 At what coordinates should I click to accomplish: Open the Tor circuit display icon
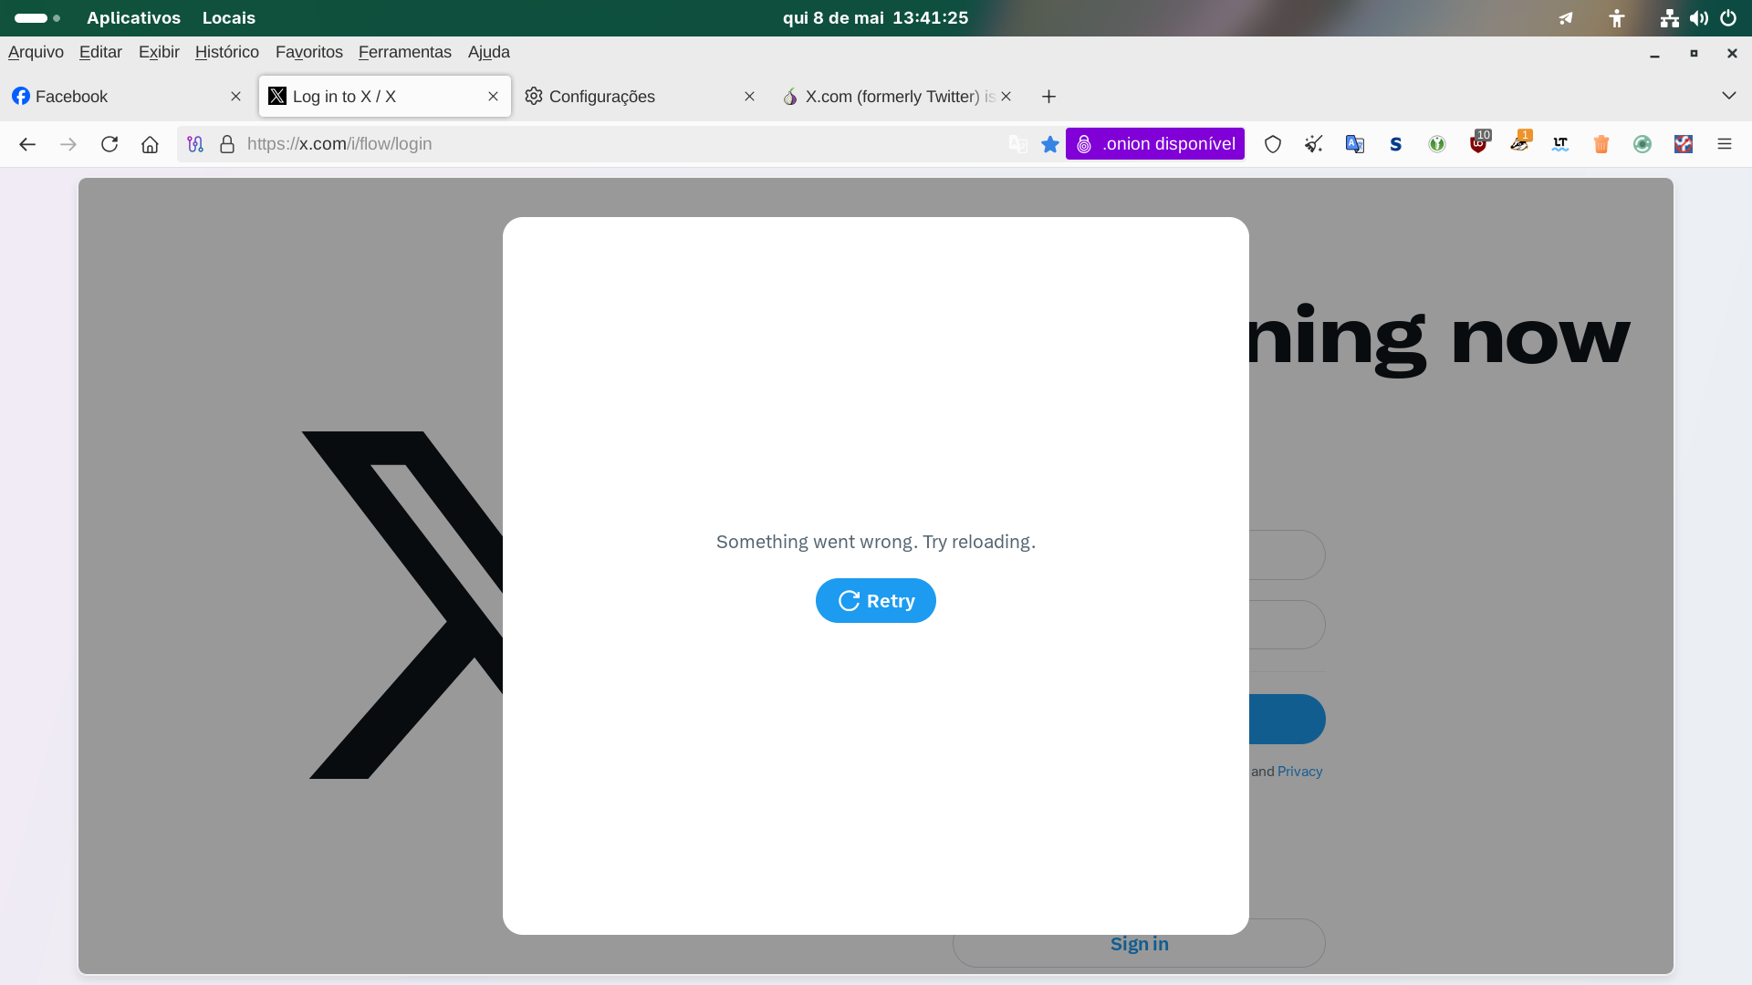[x=195, y=144]
